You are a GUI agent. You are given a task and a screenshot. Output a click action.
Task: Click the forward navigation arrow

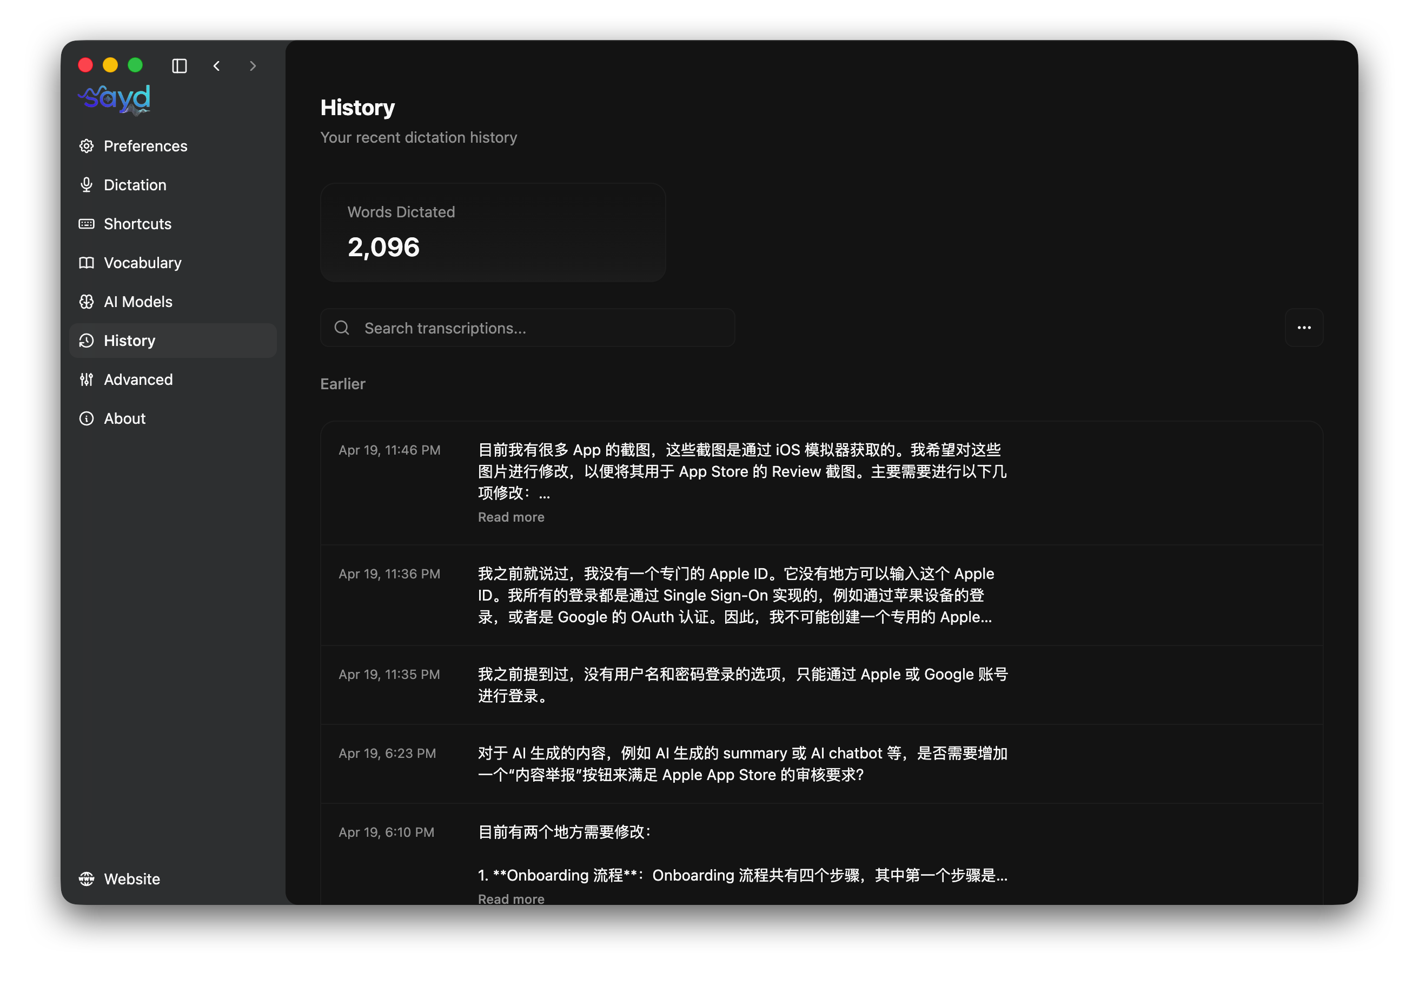click(x=253, y=65)
